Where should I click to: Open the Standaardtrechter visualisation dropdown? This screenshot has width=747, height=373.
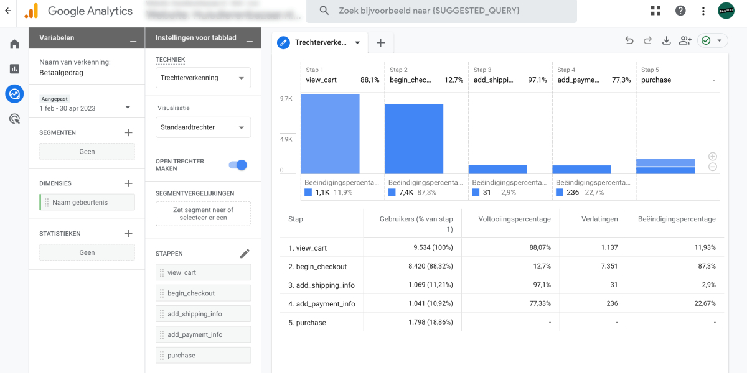click(203, 127)
